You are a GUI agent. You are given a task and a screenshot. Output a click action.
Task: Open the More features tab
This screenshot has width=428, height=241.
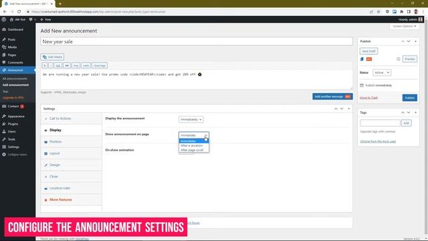pos(72,199)
